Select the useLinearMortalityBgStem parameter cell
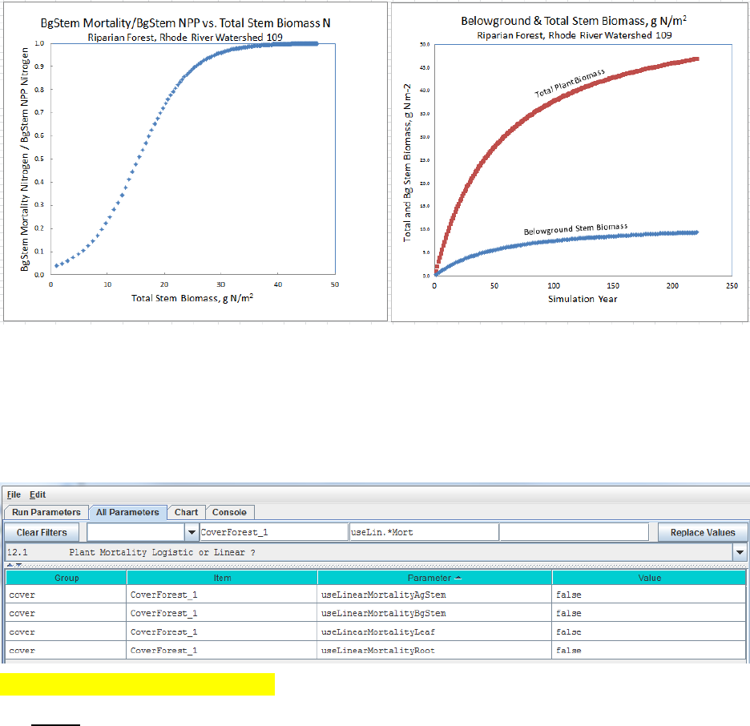 pyautogui.click(x=434, y=613)
